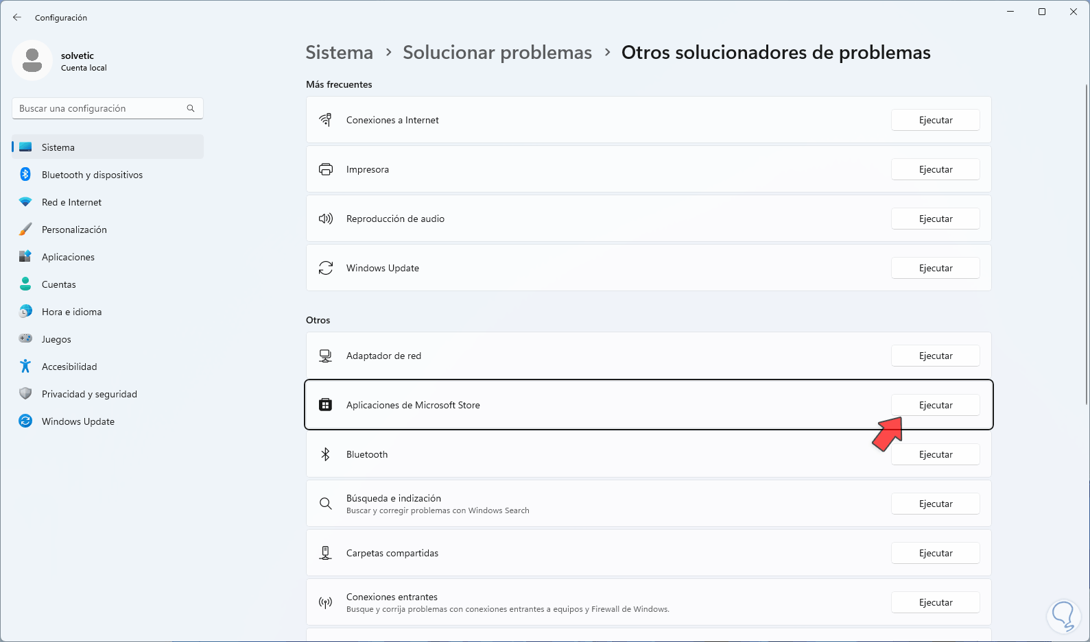Click the Windows Update icon in sidebar
This screenshot has width=1090, height=642.
click(25, 421)
